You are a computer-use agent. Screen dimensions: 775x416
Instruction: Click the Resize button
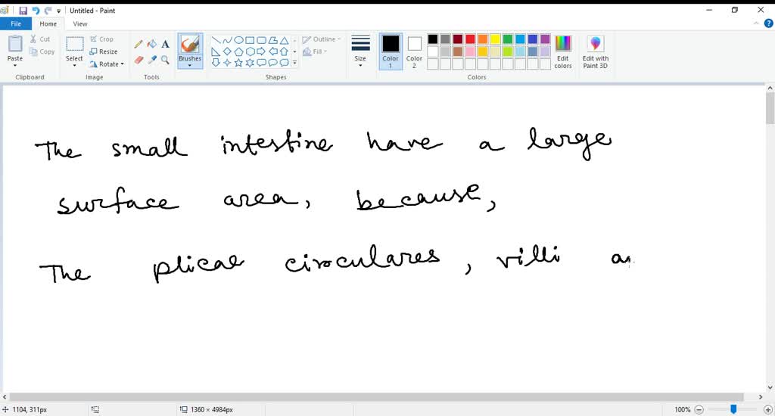(104, 51)
